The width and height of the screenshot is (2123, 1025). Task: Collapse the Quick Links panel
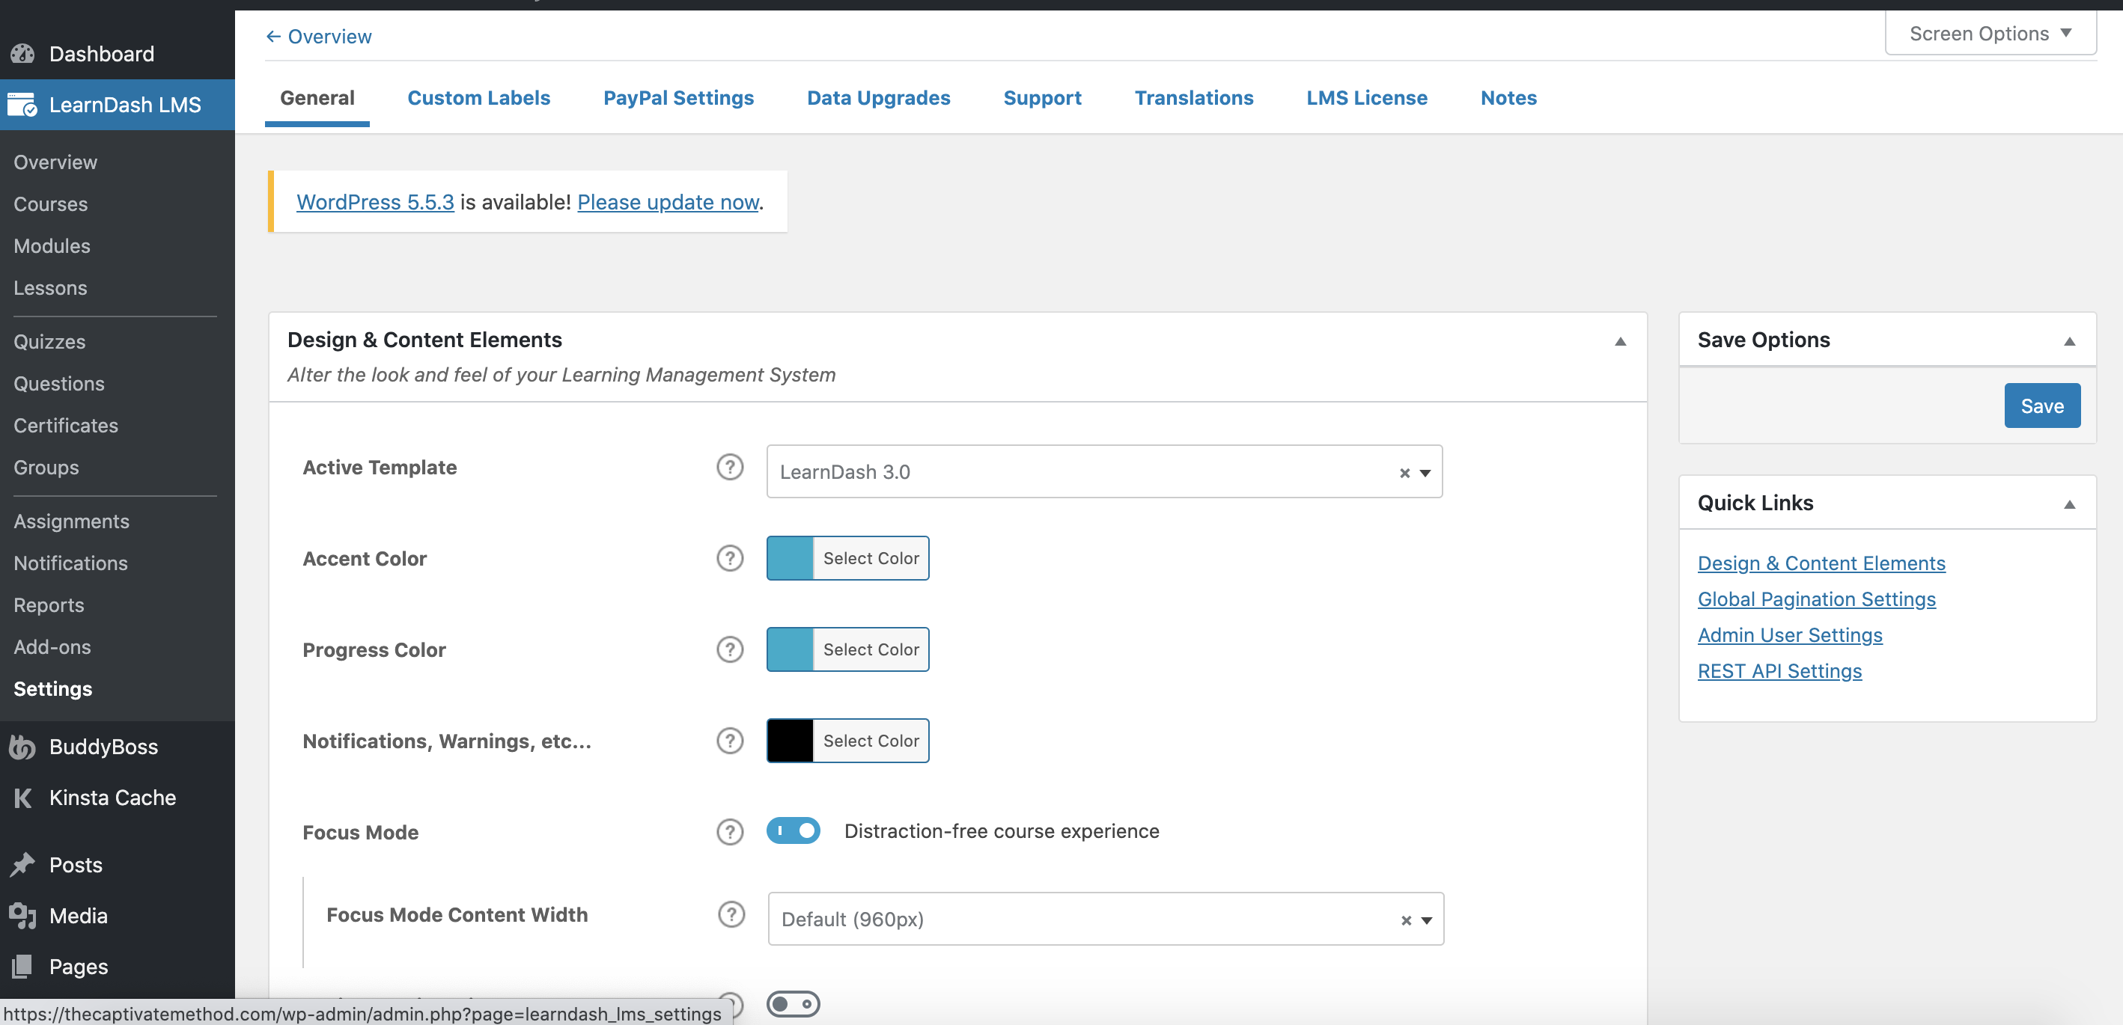click(2068, 504)
